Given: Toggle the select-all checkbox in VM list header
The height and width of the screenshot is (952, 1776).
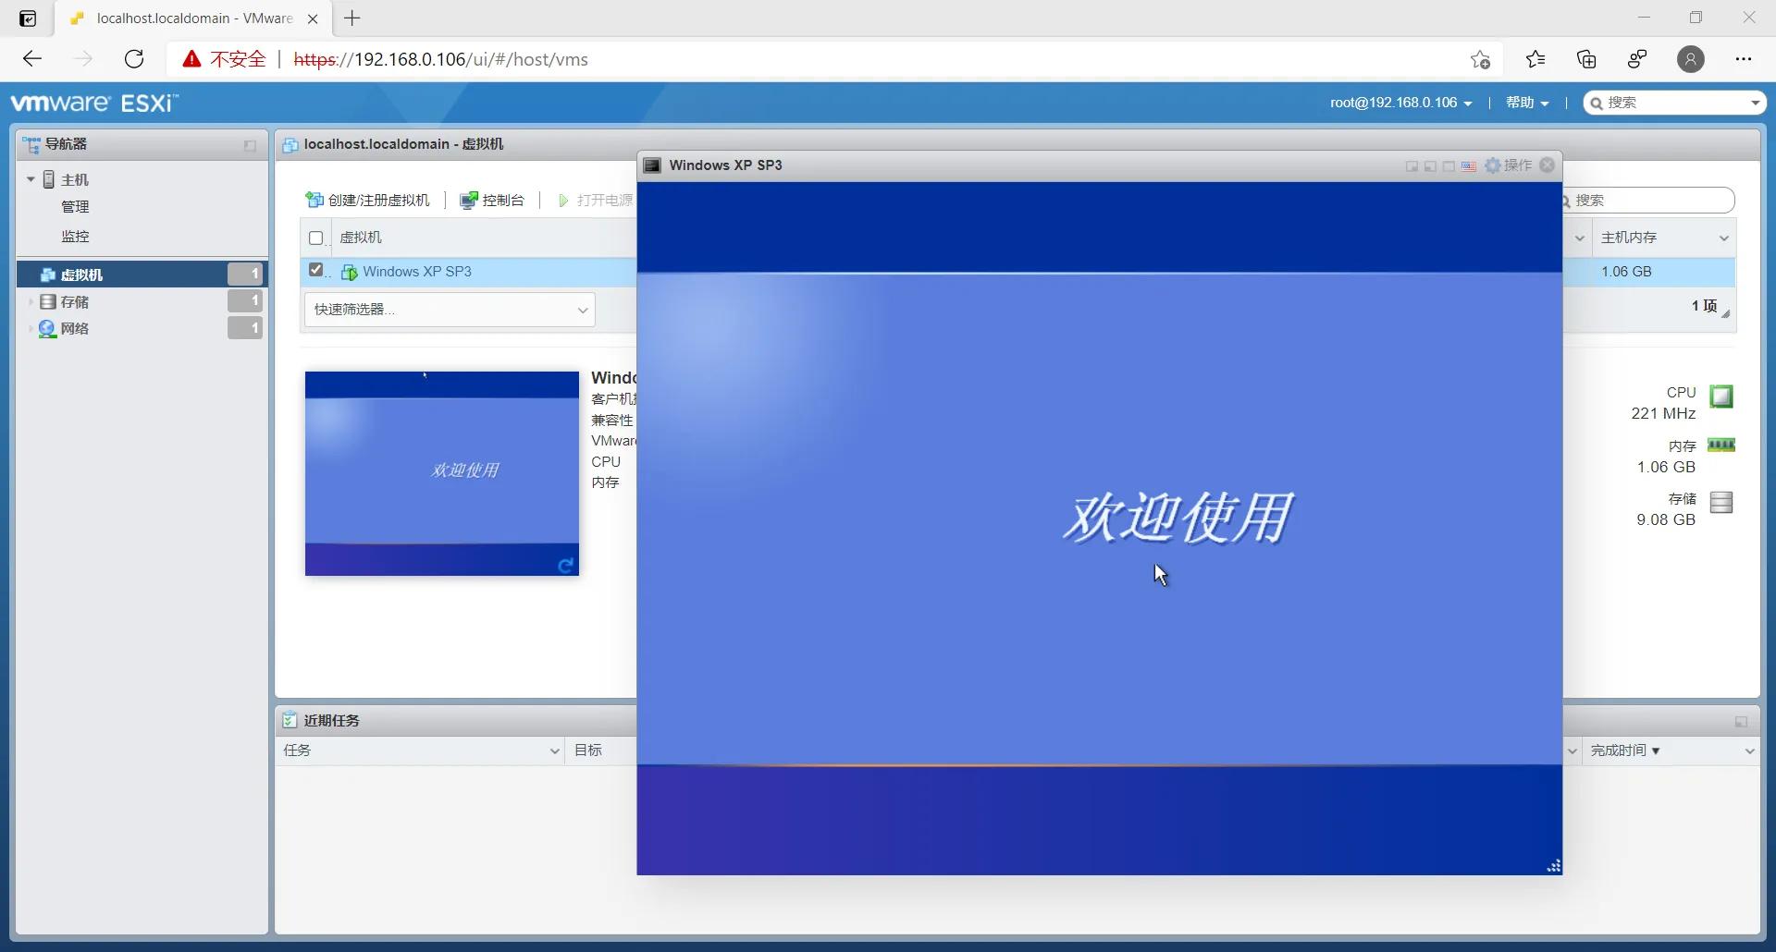Looking at the screenshot, I should pyautogui.click(x=315, y=238).
